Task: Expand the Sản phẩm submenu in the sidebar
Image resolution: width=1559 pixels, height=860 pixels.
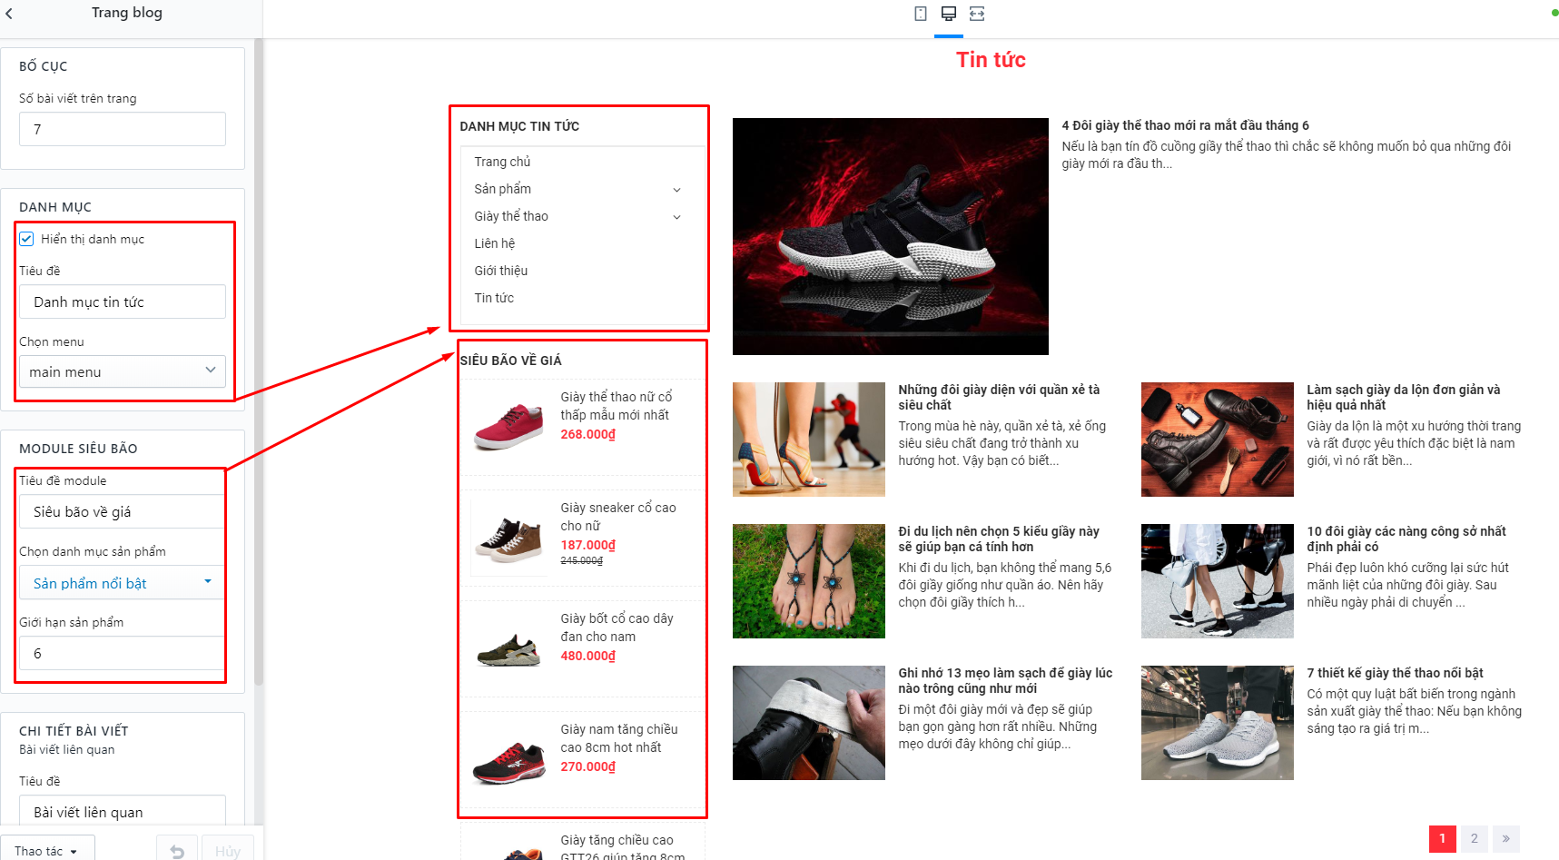Action: [x=676, y=190]
